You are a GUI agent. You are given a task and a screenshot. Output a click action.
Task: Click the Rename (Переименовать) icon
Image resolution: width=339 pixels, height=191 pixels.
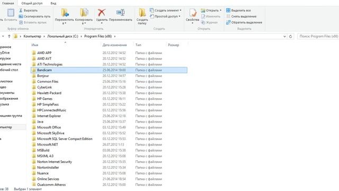click(x=120, y=13)
